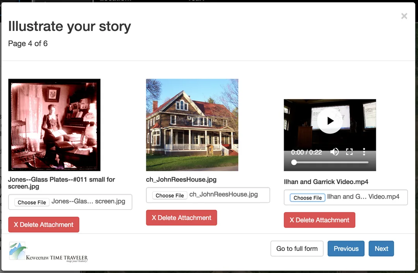Open the video's three-dot options menu
The width and height of the screenshot is (418, 273).
pyautogui.click(x=364, y=152)
